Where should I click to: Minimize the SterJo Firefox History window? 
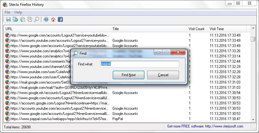pyautogui.click(x=230, y=3)
